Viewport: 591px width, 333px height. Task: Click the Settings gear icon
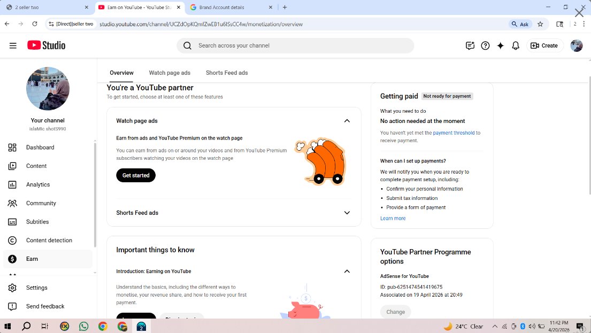pos(12,288)
